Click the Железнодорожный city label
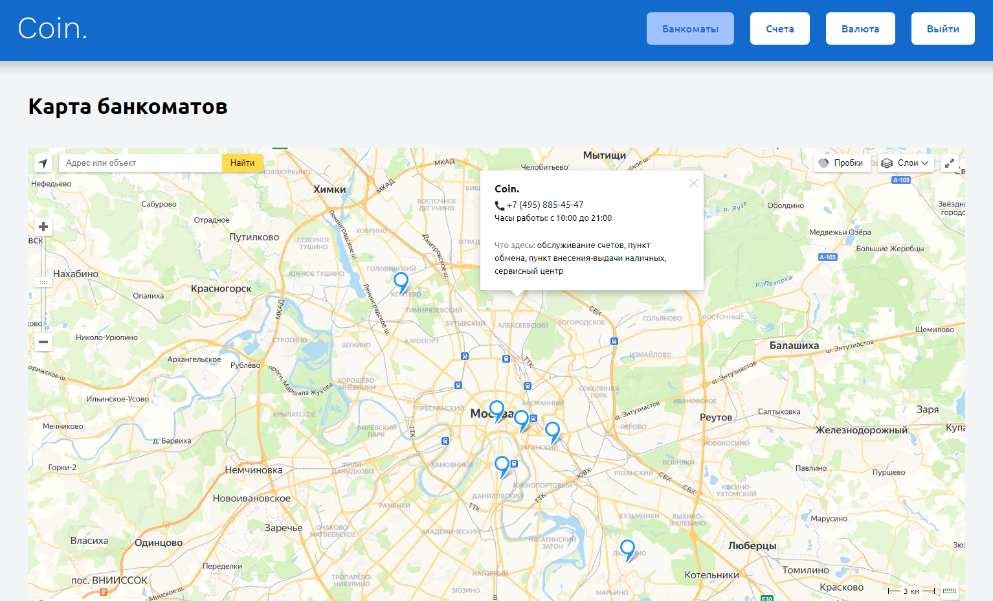Viewport: 993px width, 601px height. pyautogui.click(x=862, y=430)
